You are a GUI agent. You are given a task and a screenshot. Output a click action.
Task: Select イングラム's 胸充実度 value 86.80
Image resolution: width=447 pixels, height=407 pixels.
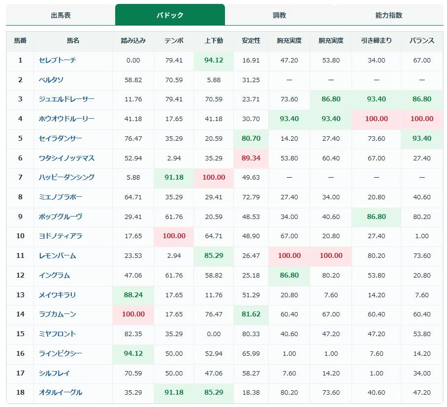click(289, 275)
